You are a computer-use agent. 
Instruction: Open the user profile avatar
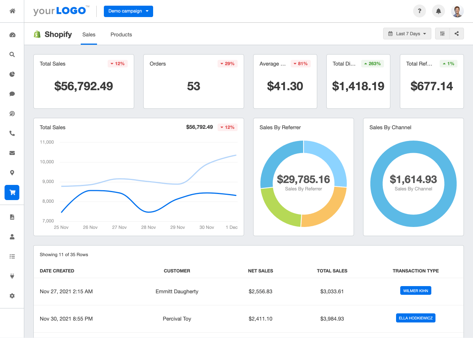457,11
